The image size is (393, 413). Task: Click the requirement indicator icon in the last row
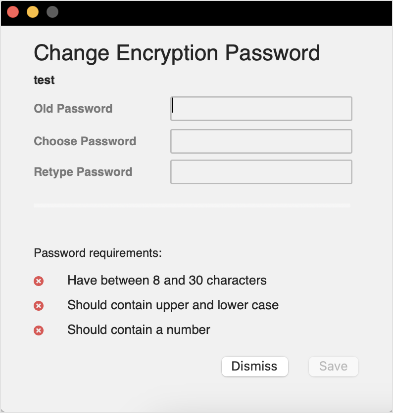coord(39,330)
